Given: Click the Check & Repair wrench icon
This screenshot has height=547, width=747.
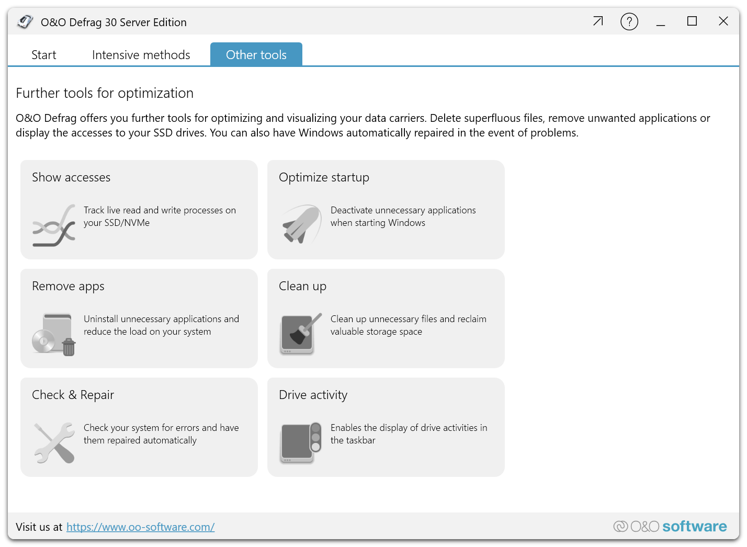Looking at the screenshot, I should 54,442.
